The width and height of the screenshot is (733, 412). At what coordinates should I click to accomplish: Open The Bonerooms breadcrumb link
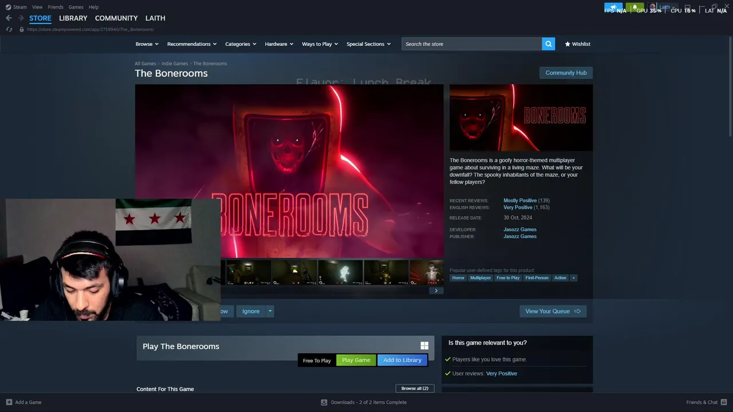tap(210, 64)
